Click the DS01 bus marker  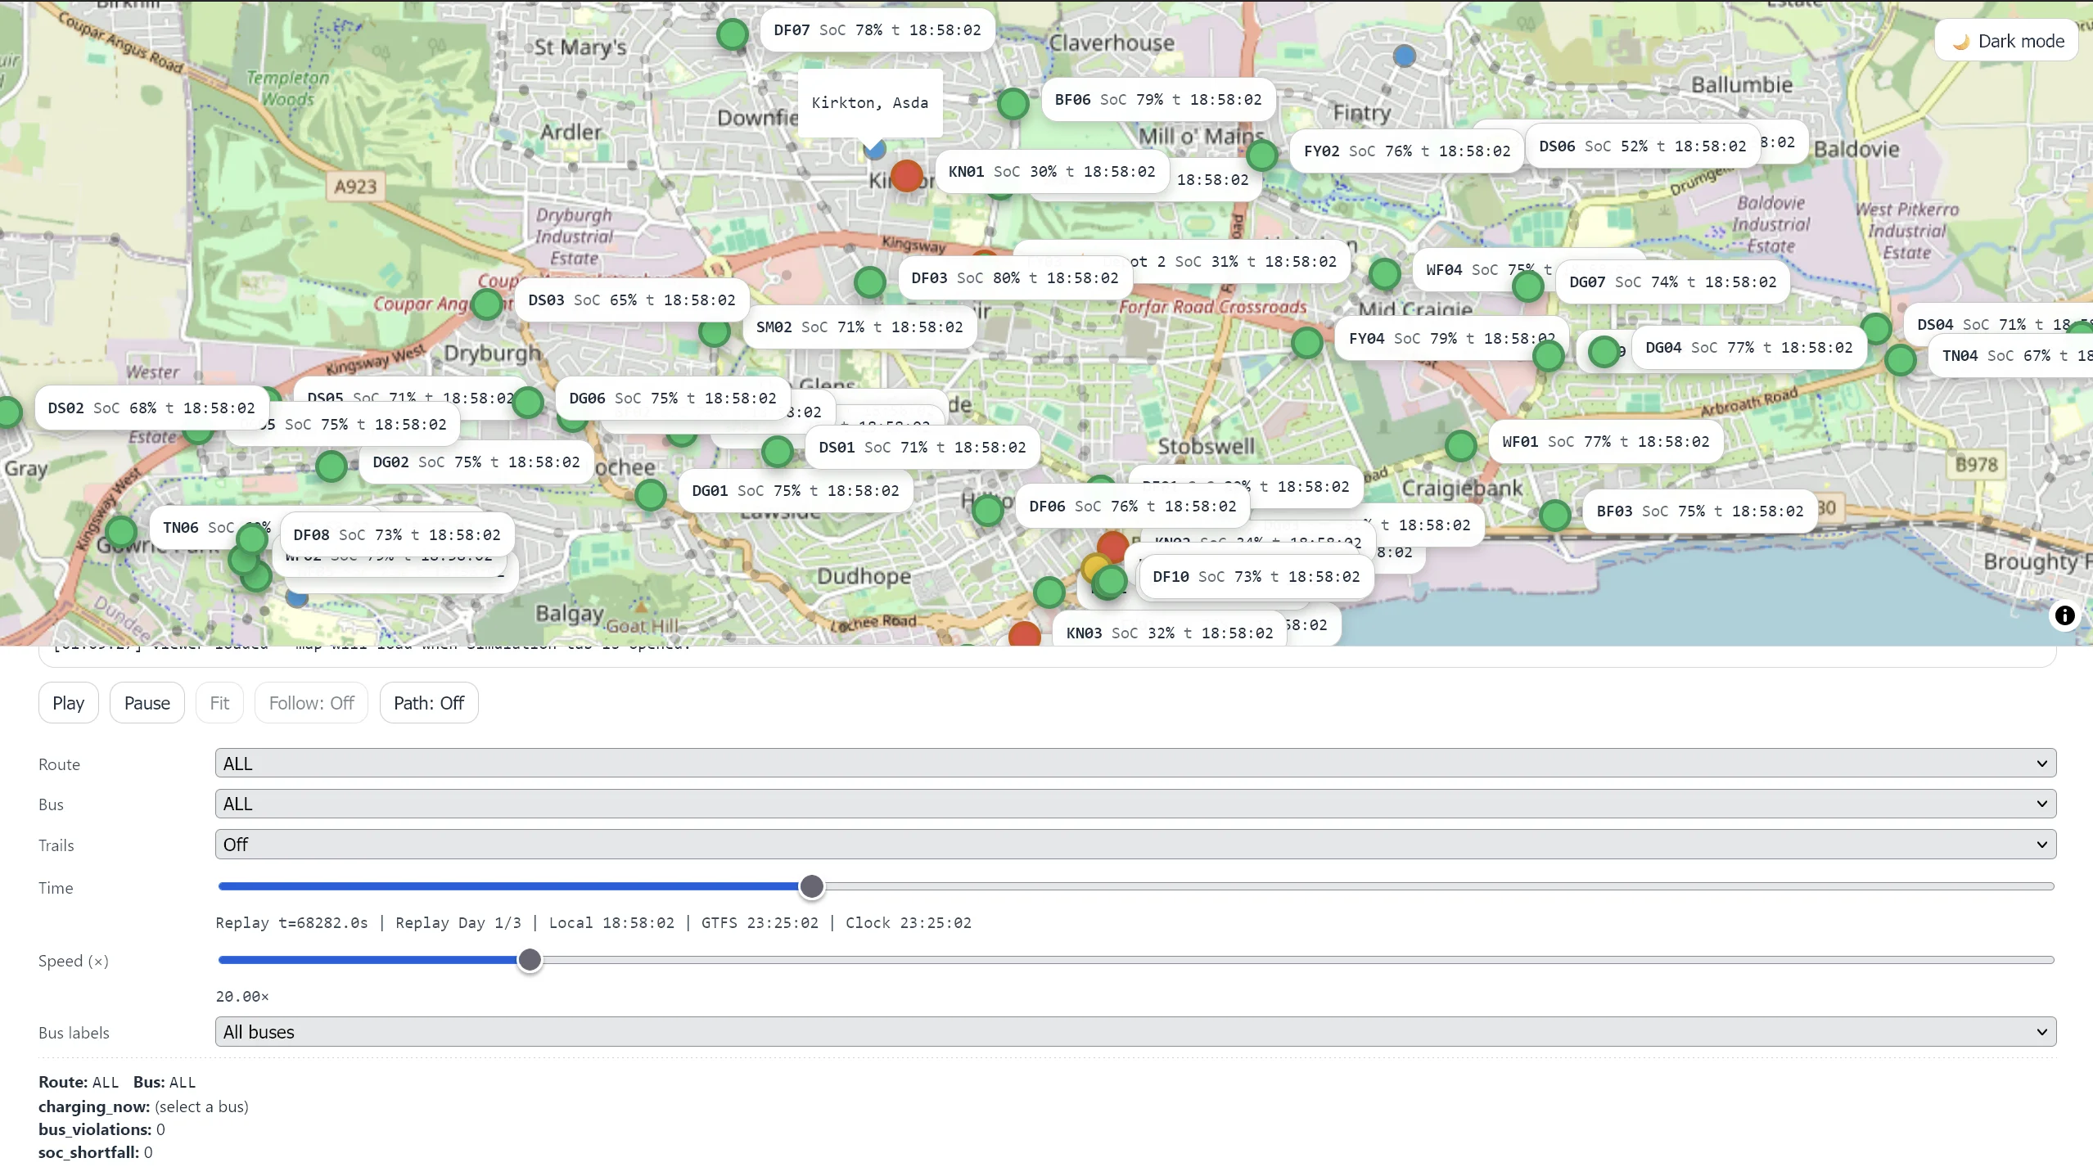pos(778,452)
